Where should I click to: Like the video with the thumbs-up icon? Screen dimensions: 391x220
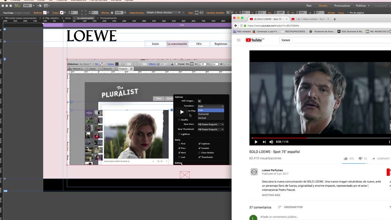346,159
